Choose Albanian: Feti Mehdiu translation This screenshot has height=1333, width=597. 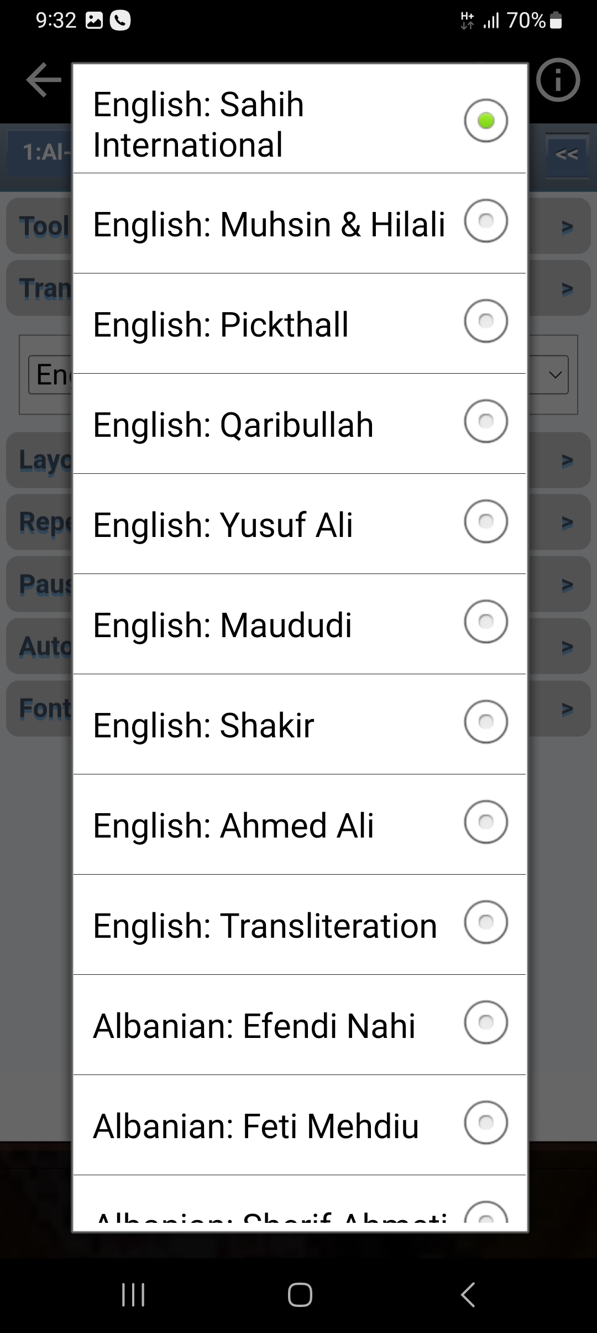click(x=300, y=1125)
